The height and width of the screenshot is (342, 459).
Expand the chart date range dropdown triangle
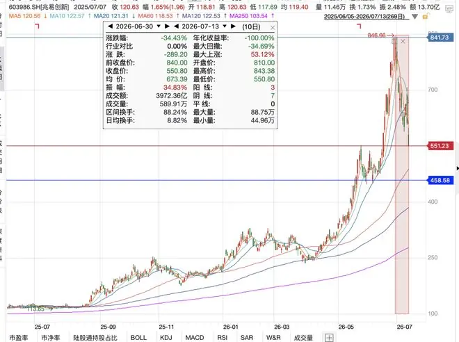pos(414,17)
